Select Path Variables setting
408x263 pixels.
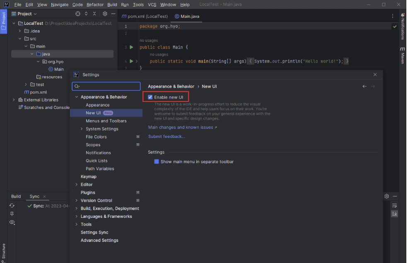pyautogui.click(x=100, y=169)
